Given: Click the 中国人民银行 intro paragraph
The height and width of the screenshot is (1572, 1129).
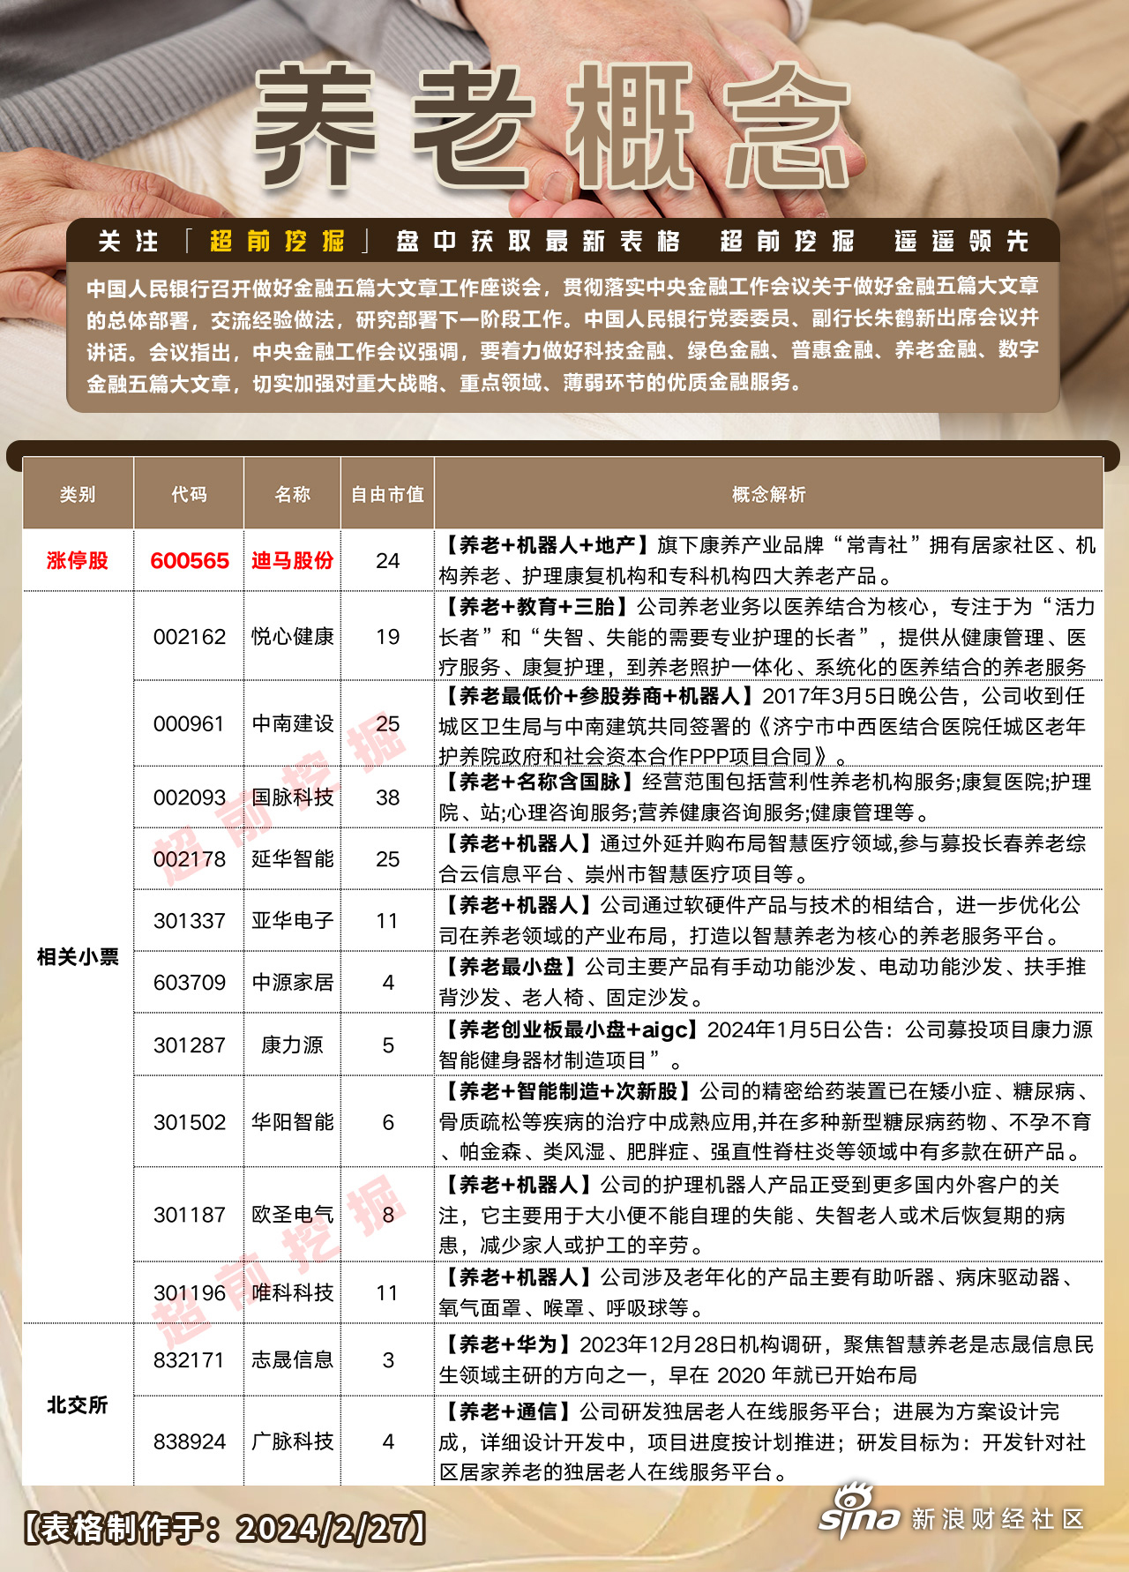Looking at the screenshot, I should (x=563, y=335).
